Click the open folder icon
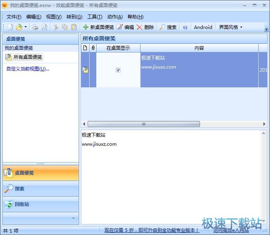 (19, 27)
